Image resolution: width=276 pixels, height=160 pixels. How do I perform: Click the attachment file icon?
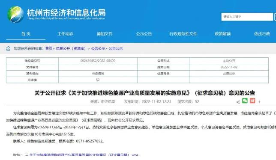point(27,155)
